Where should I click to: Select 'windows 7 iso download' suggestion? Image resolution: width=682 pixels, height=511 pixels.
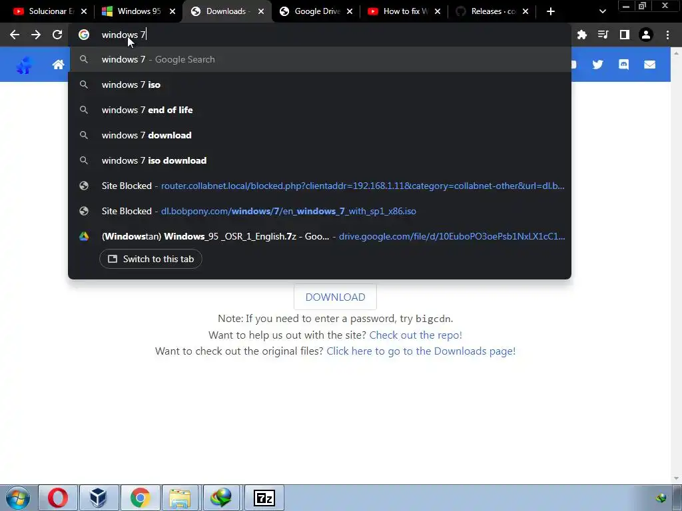319,160
